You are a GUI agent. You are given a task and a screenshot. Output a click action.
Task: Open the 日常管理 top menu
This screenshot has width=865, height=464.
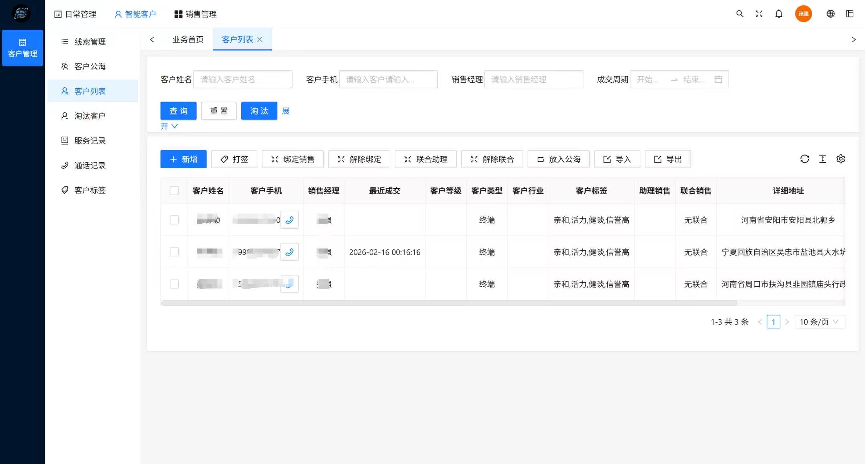(75, 14)
